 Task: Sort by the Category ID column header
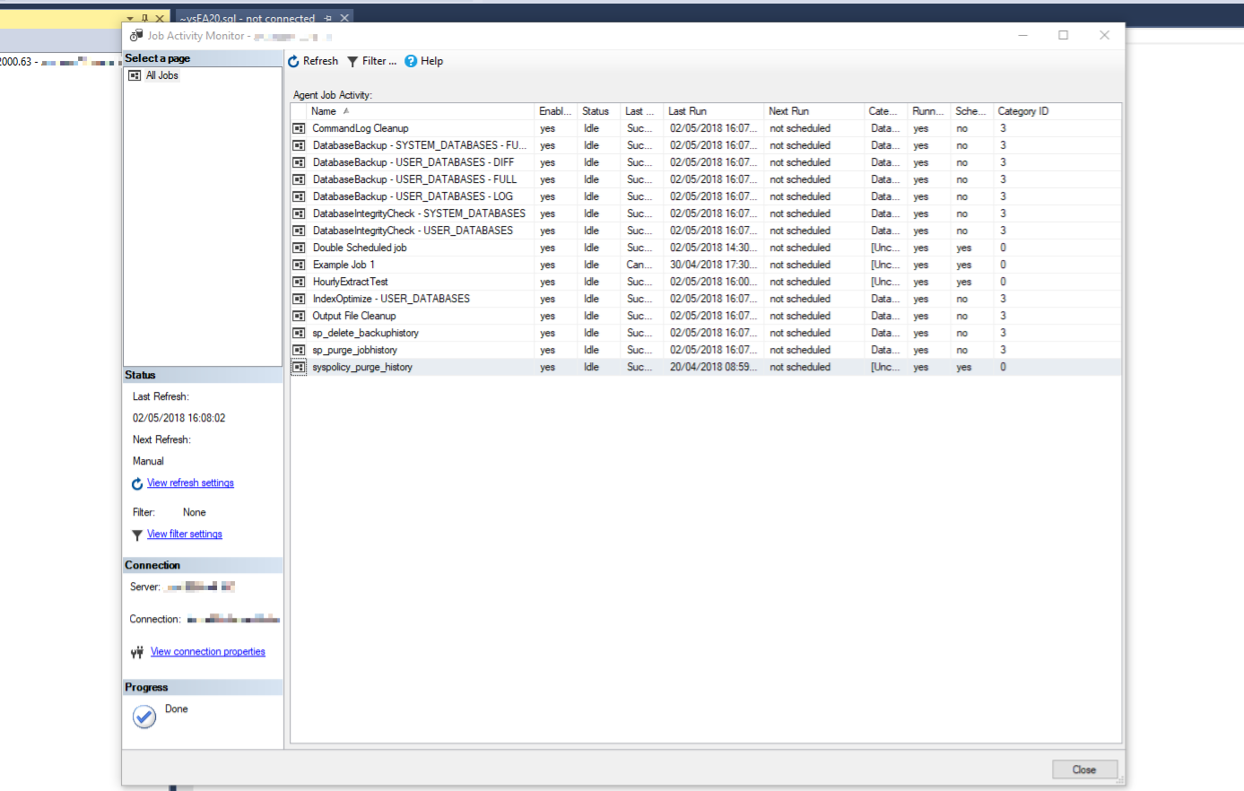pyautogui.click(x=1022, y=111)
